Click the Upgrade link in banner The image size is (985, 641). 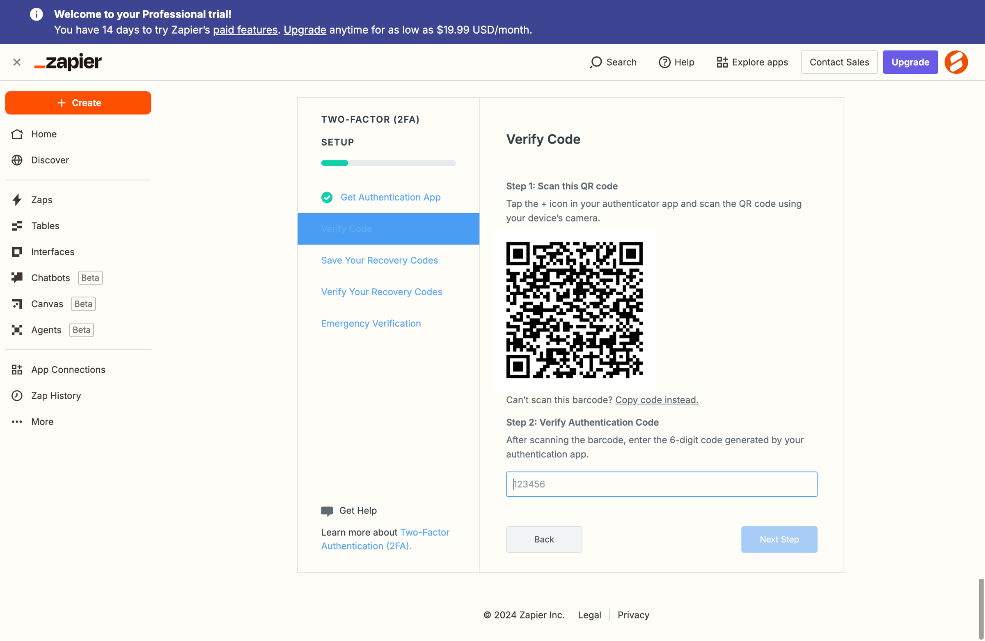coord(305,30)
